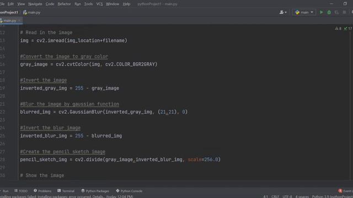353x198 pixels.
Task: Click the '#Invert the image' comment
Action: coord(44,80)
